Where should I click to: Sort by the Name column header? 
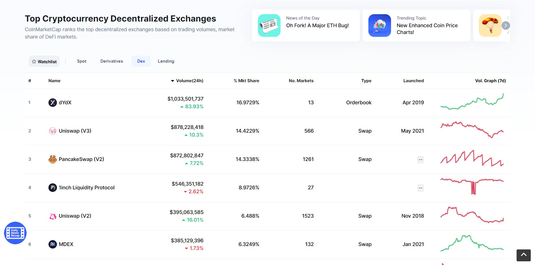click(x=54, y=81)
